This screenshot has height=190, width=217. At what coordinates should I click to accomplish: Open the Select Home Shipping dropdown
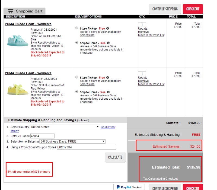click(72, 141)
